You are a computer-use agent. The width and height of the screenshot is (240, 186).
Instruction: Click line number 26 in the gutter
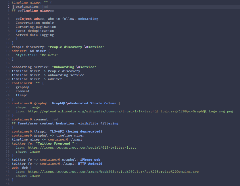(8, 103)
